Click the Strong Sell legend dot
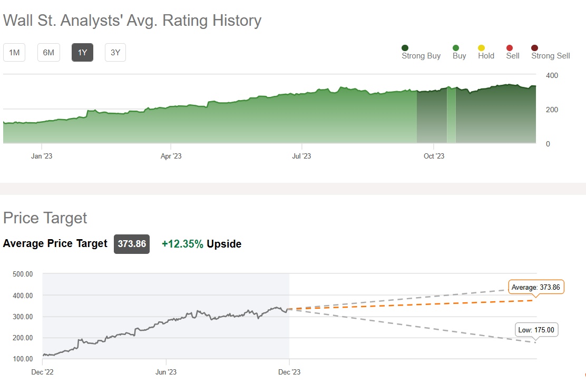The height and width of the screenshot is (384, 586). click(535, 48)
